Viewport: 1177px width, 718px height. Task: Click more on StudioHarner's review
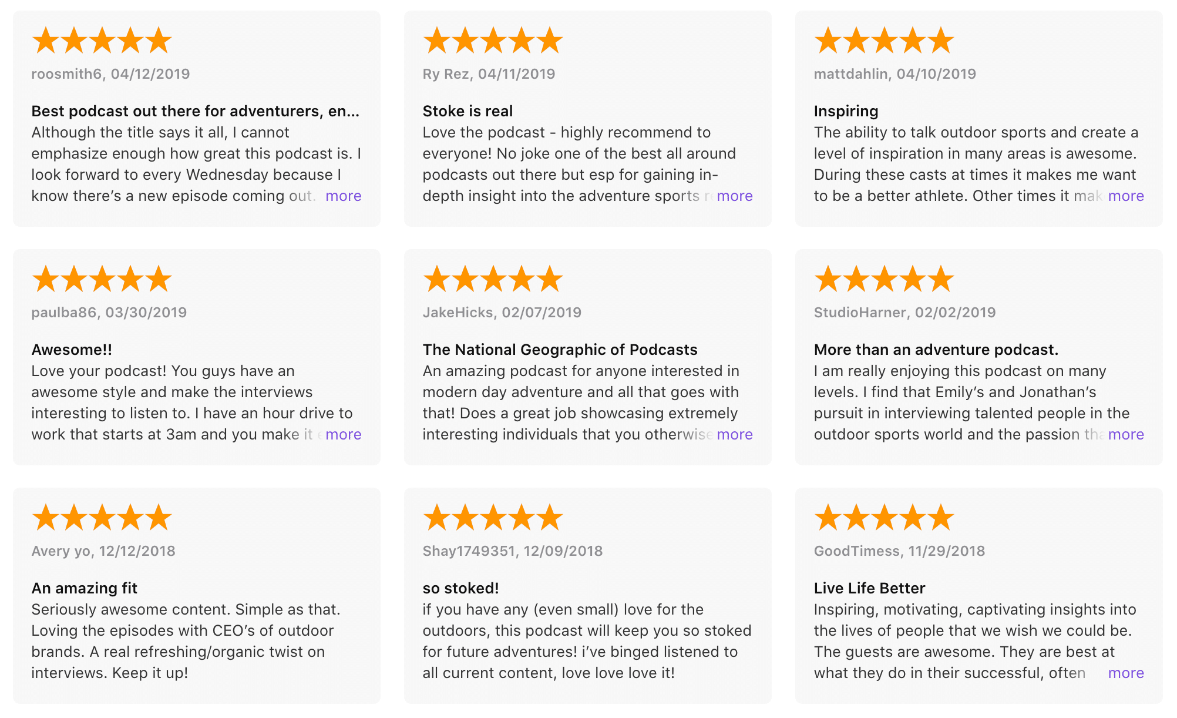(1125, 435)
